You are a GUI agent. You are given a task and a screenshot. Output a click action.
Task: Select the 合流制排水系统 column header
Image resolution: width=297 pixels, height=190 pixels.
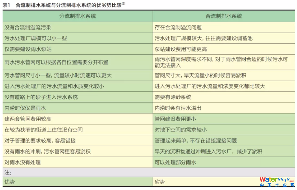click(x=224, y=16)
